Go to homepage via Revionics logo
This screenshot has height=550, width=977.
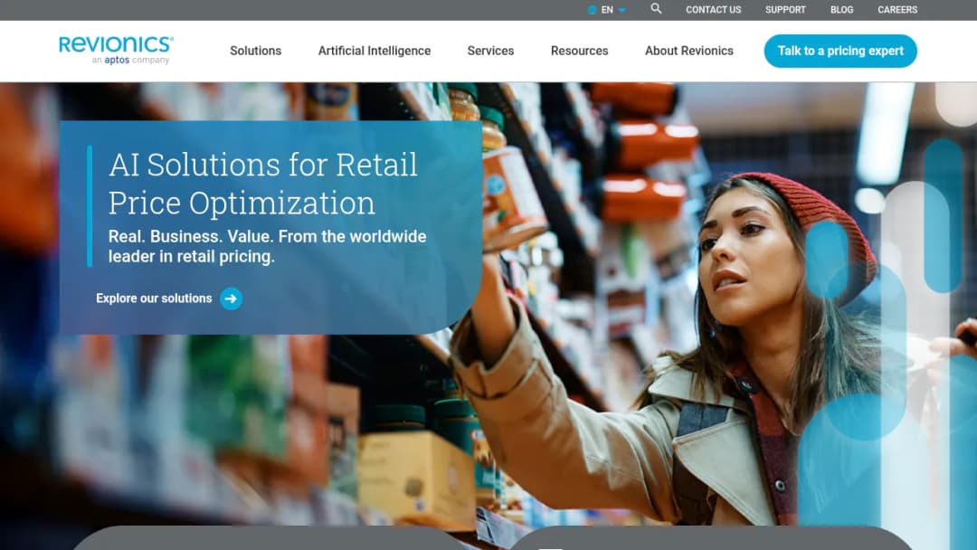(x=116, y=51)
